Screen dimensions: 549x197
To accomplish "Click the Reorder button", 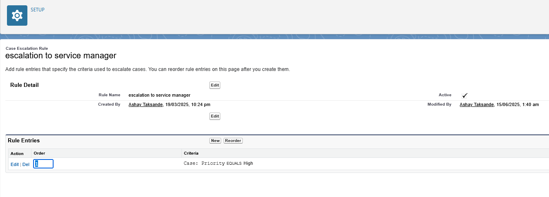I will 233,141.
